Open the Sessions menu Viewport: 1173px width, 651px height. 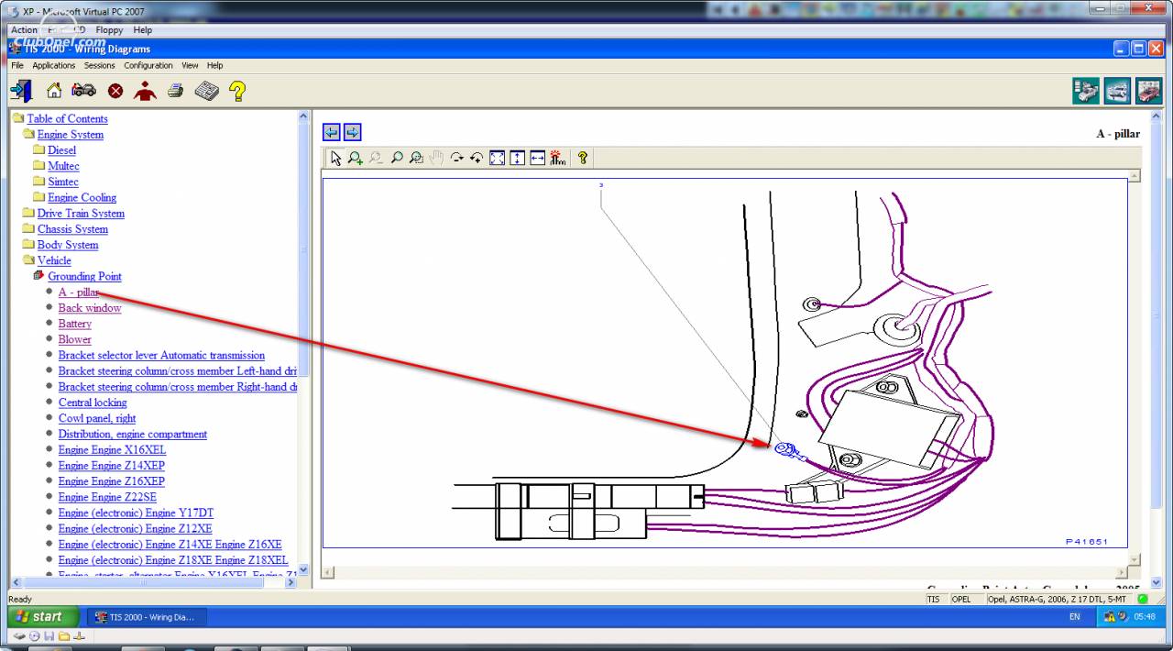pyautogui.click(x=100, y=65)
